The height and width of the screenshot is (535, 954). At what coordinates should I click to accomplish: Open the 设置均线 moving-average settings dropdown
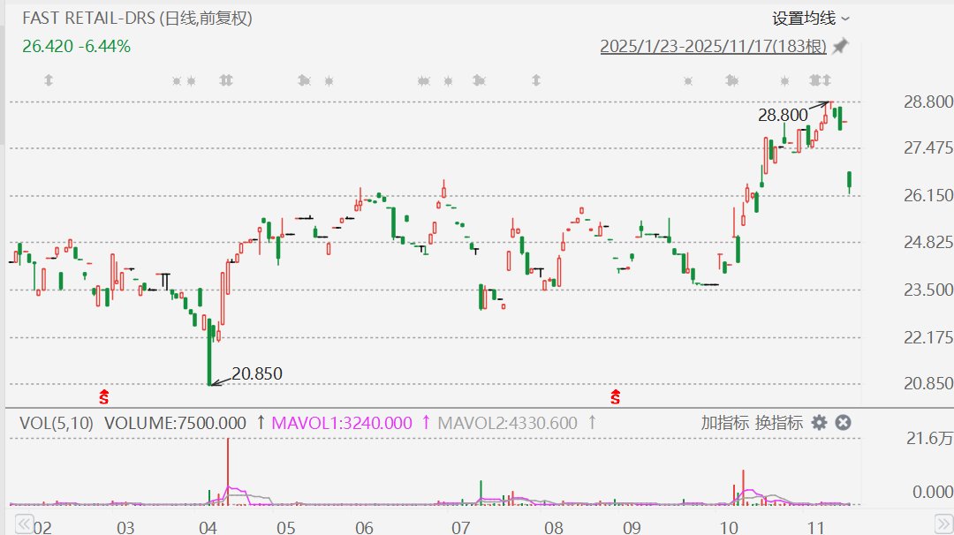pyautogui.click(x=810, y=19)
